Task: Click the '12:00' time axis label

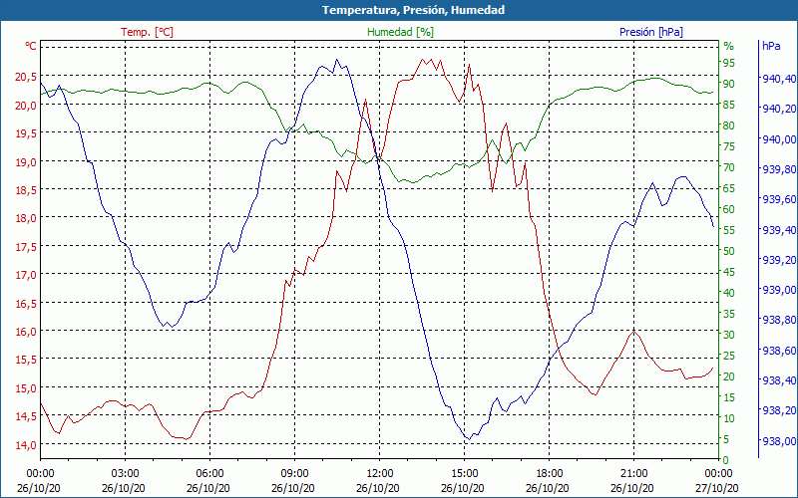Action: click(x=380, y=473)
